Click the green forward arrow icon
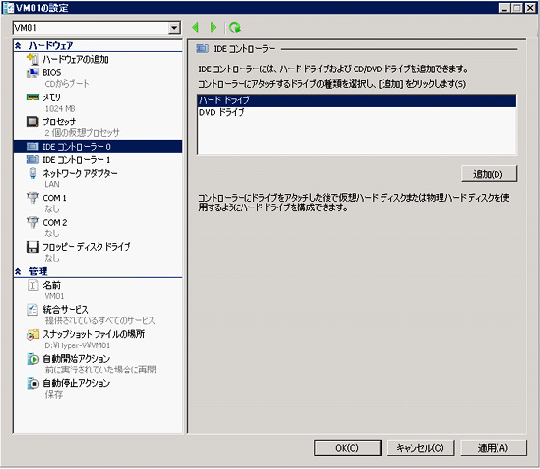540x469 pixels. (x=213, y=28)
